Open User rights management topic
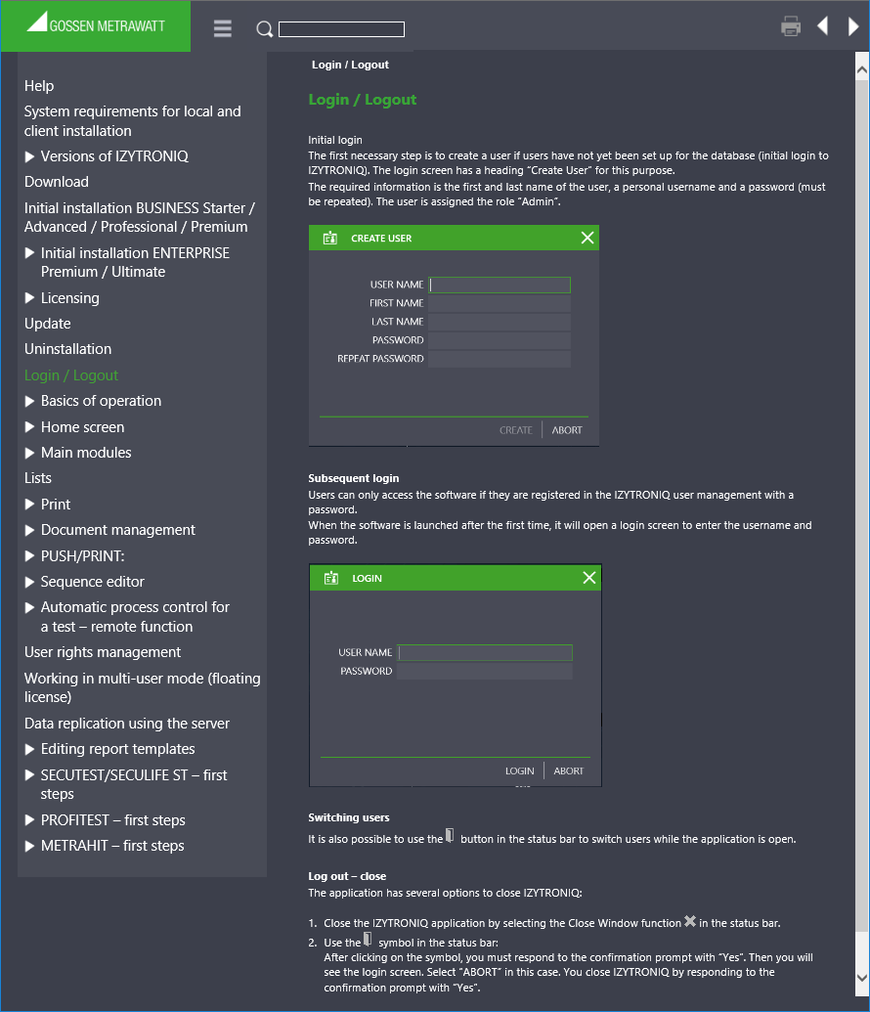 pos(103,652)
